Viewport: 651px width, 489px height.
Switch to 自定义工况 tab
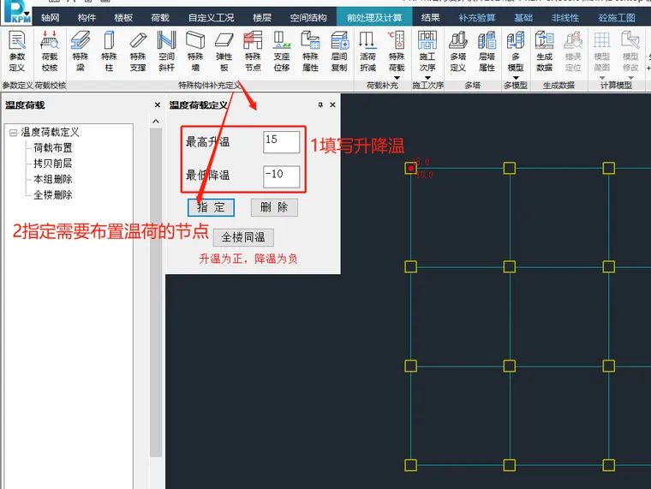tap(211, 17)
